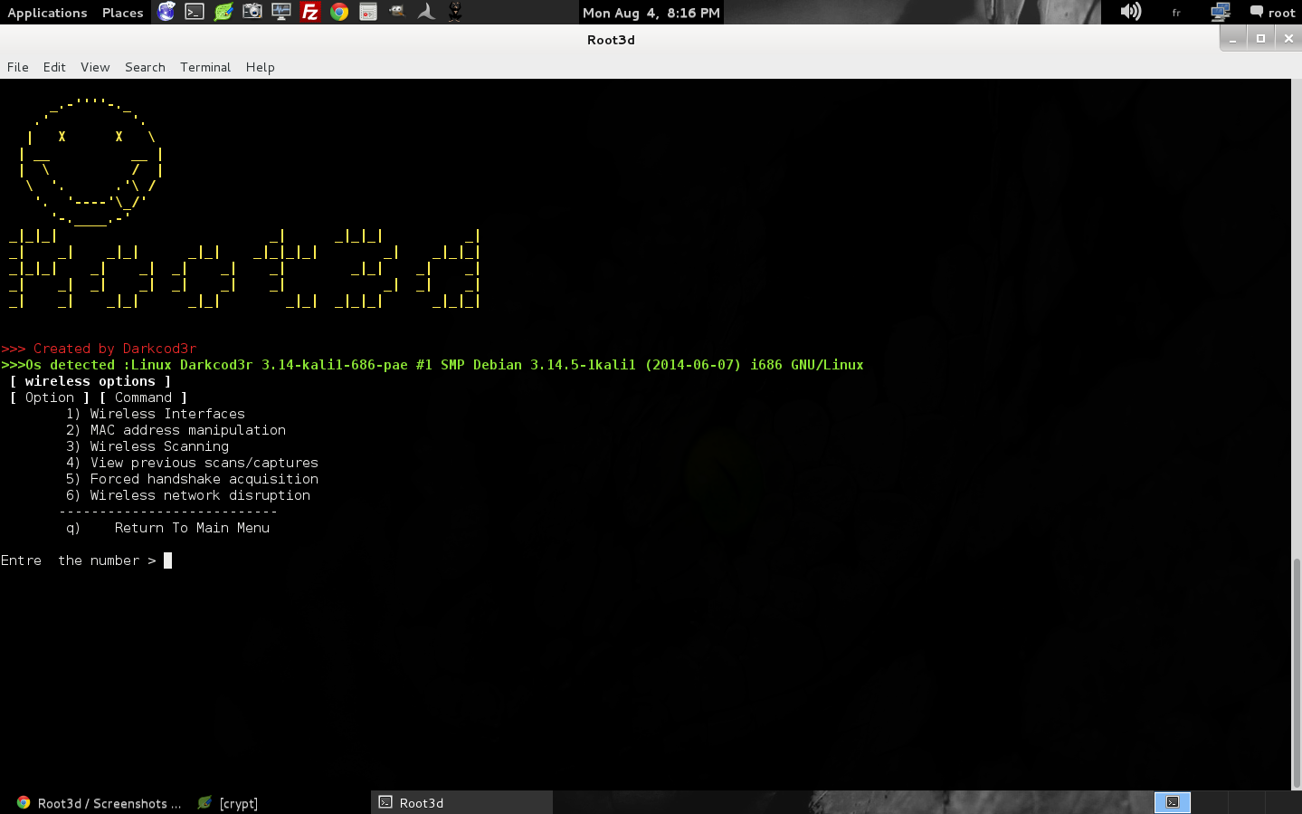Screen dimensions: 1302x814
Task: Open the Help menu
Action: (x=261, y=67)
